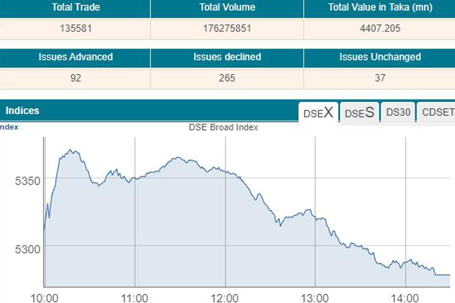Click the Total Trade column header

(75, 8)
